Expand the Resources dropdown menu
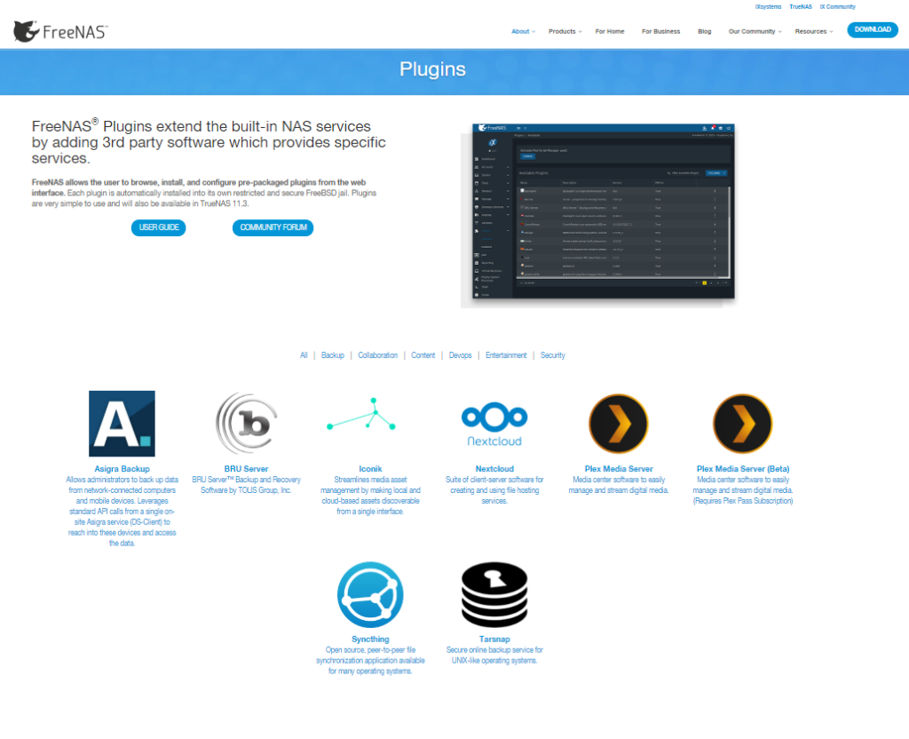This screenshot has height=739, width=909. 813,31
